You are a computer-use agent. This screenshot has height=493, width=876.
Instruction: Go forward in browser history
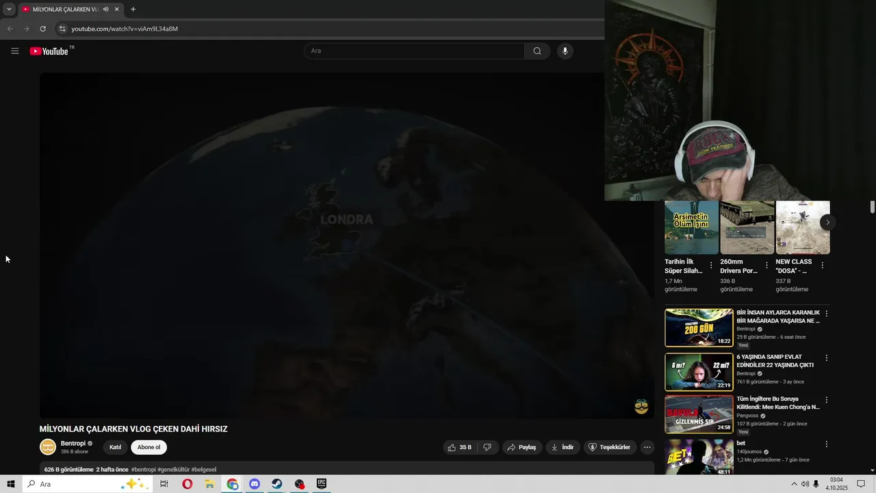[x=26, y=29]
